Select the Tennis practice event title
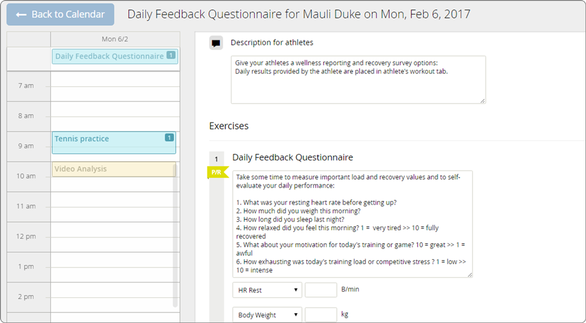 click(82, 139)
